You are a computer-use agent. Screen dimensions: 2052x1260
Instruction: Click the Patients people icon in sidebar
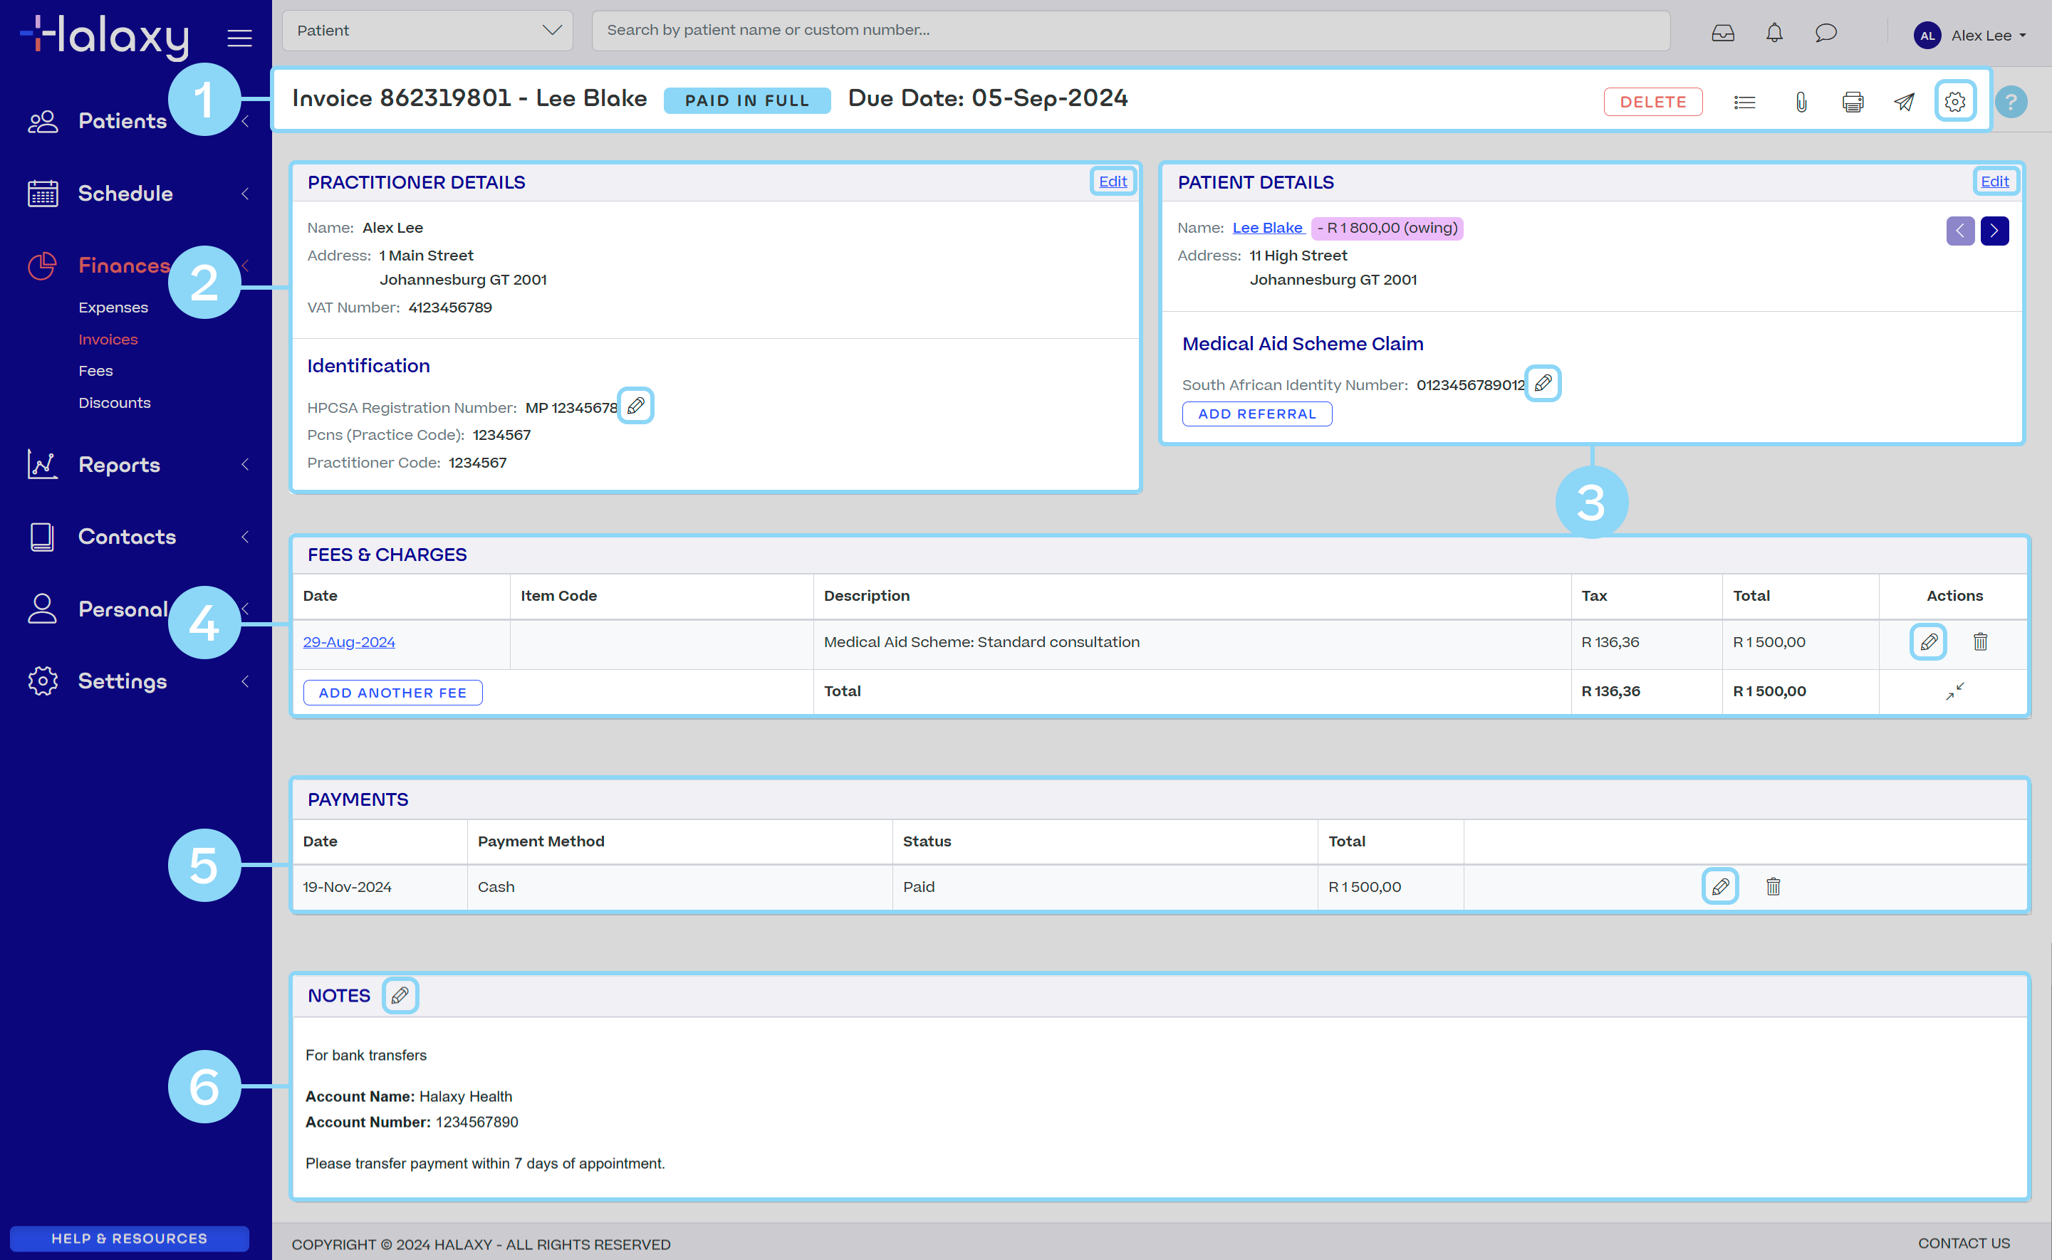click(x=43, y=122)
